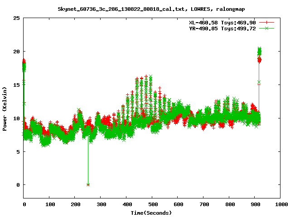Screen dimensions: 290x217
Task: Click the Power (Kelvin) y-axis label
Action: (x=5, y=109)
